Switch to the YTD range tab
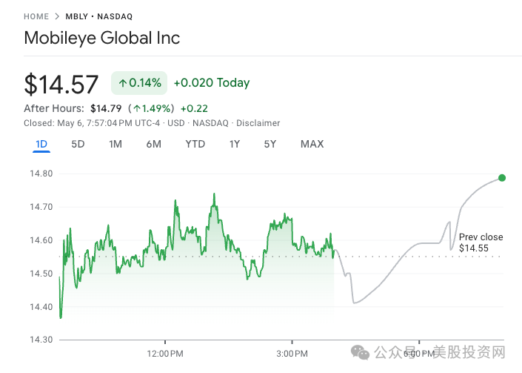 [195, 144]
